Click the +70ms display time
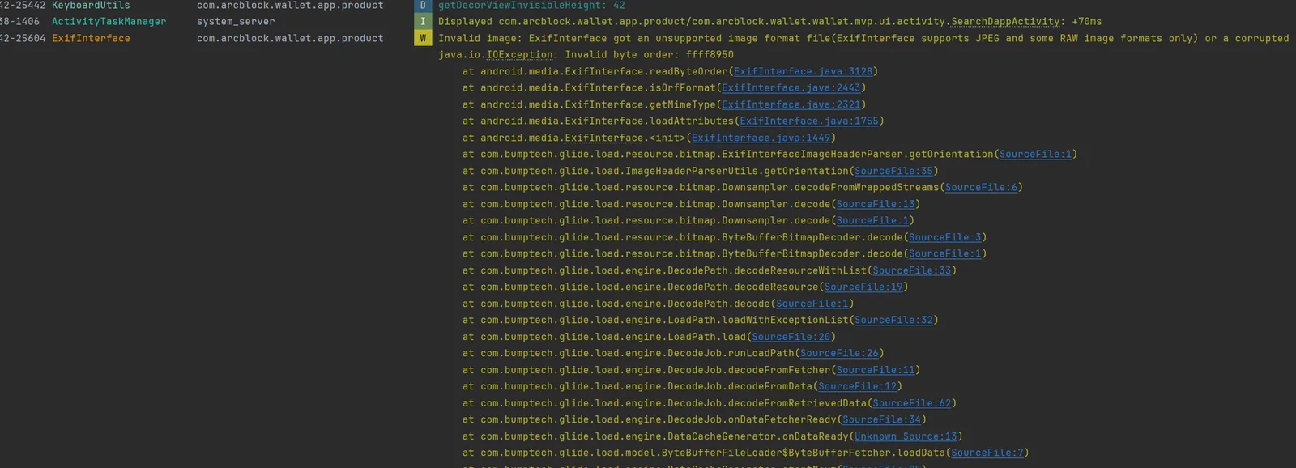 coord(1087,22)
